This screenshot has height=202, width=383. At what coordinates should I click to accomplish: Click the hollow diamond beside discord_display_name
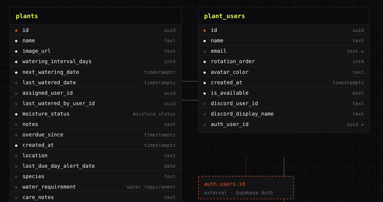[x=204, y=114]
